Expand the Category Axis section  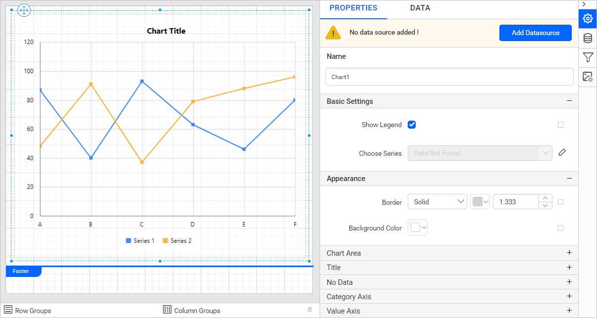click(569, 297)
